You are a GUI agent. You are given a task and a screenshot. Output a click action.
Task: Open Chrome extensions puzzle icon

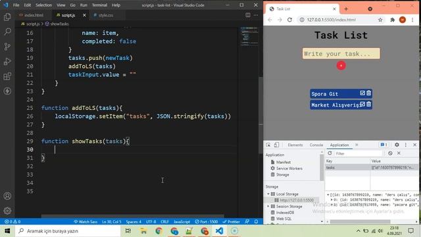tap(392, 20)
